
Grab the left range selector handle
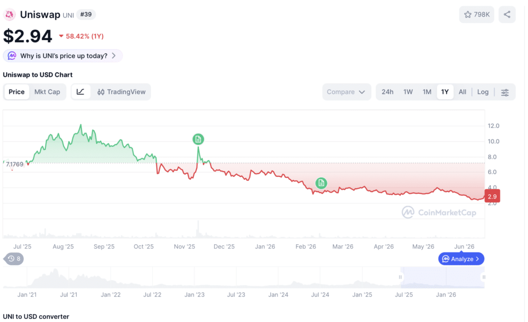click(400, 277)
